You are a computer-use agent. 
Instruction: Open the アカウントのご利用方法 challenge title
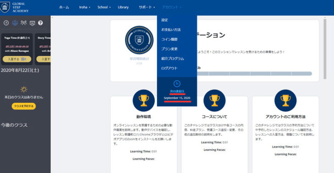(285, 117)
